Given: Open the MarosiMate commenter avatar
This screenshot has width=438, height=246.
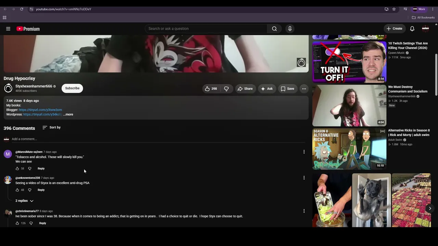Looking at the screenshot, I should pyautogui.click(x=8, y=154).
